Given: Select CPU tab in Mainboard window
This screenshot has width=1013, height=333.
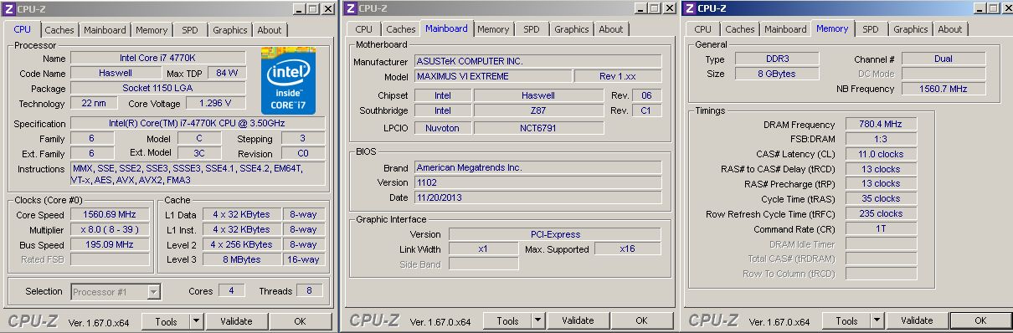Looking at the screenshot, I should point(364,29).
